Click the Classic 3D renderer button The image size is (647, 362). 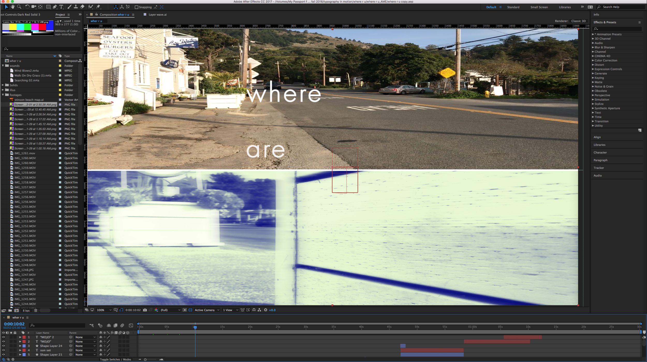[578, 21]
